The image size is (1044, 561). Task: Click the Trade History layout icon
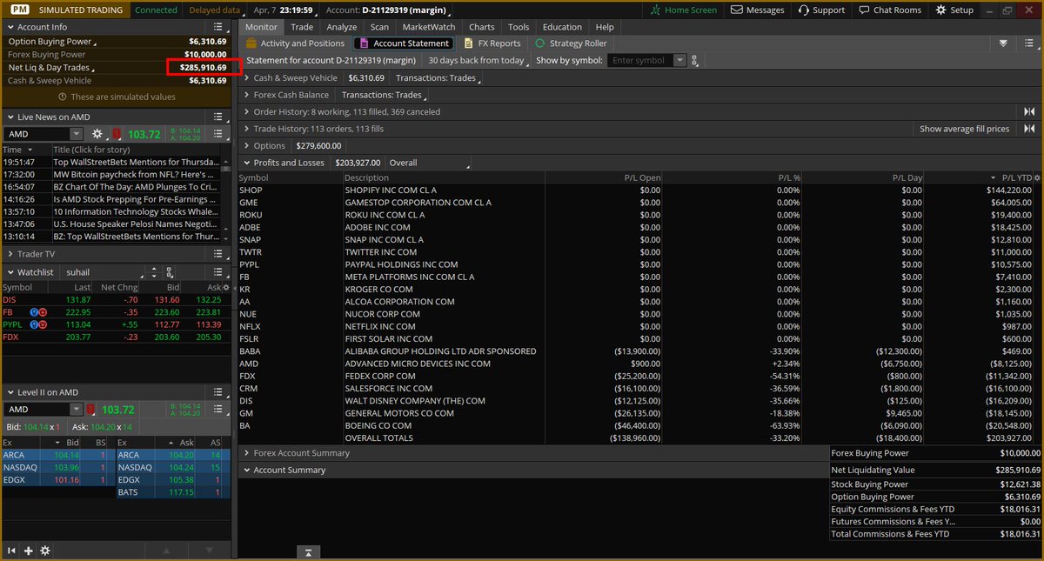click(1029, 129)
